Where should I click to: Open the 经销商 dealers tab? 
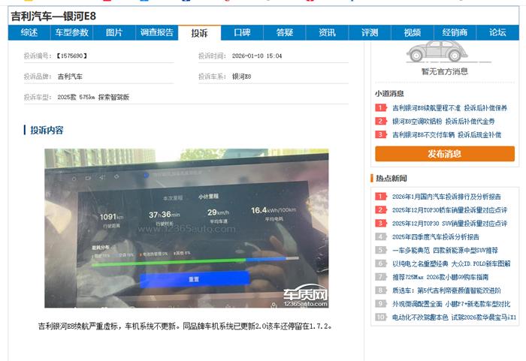click(x=455, y=32)
